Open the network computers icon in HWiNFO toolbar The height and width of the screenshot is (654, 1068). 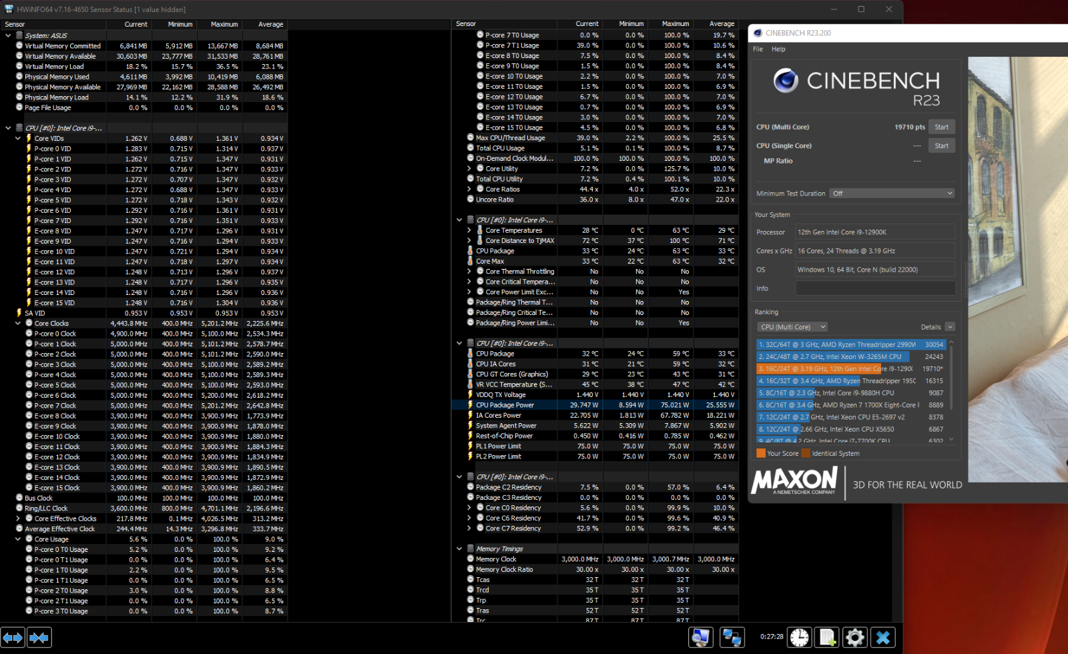point(732,638)
